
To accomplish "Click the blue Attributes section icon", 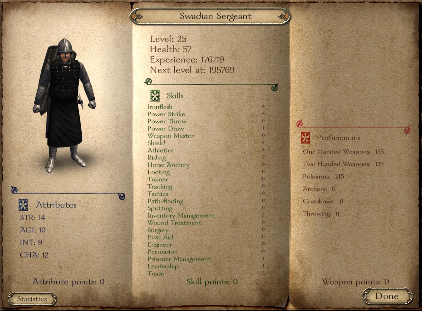I will (23, 205).
